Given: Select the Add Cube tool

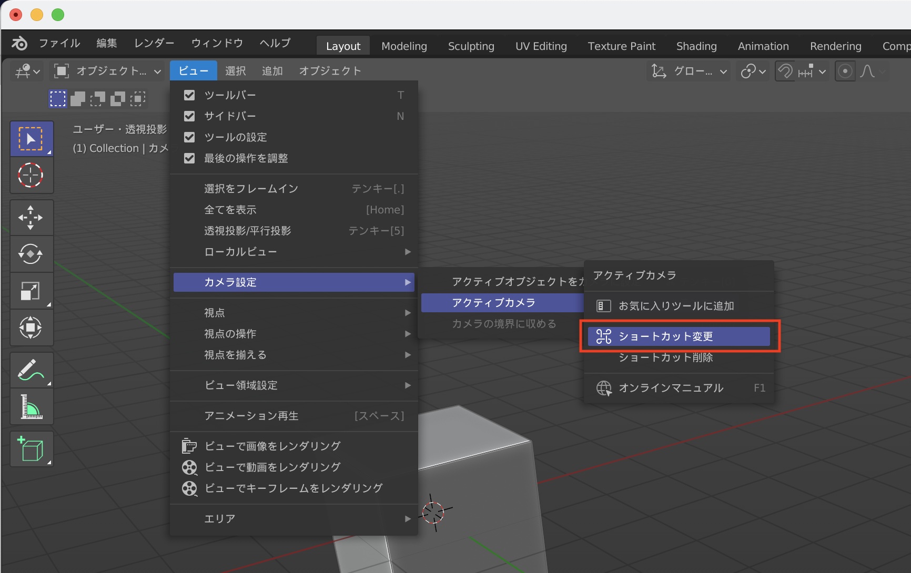Looking at the screenshot, I should (31, 449).
